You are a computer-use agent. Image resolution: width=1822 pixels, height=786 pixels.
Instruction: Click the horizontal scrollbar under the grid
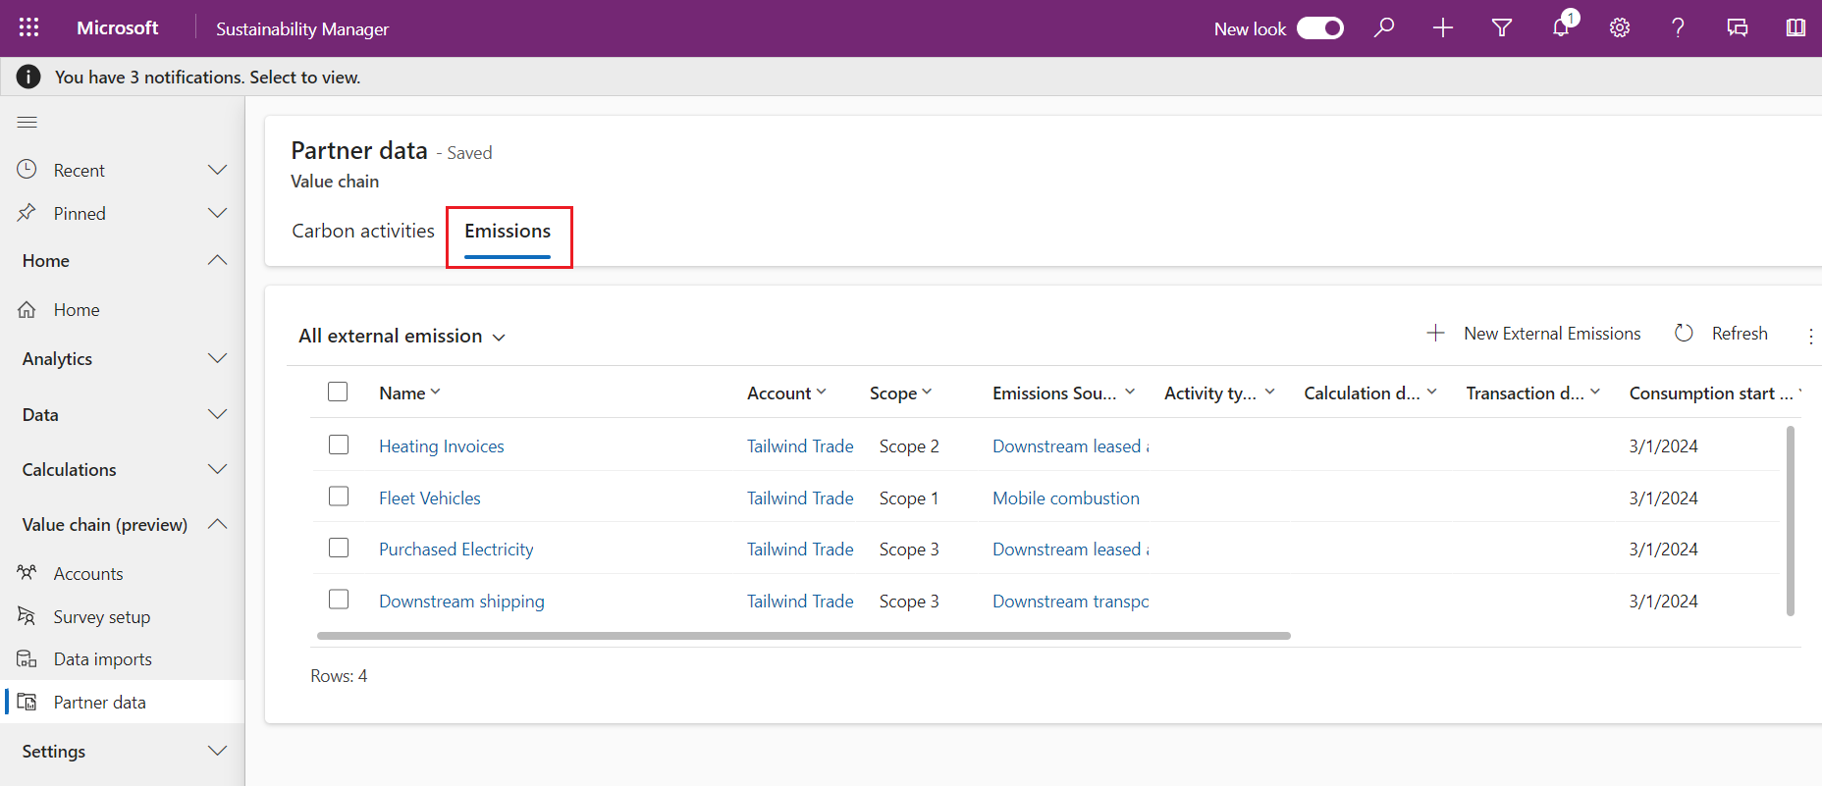coord(803,636)
